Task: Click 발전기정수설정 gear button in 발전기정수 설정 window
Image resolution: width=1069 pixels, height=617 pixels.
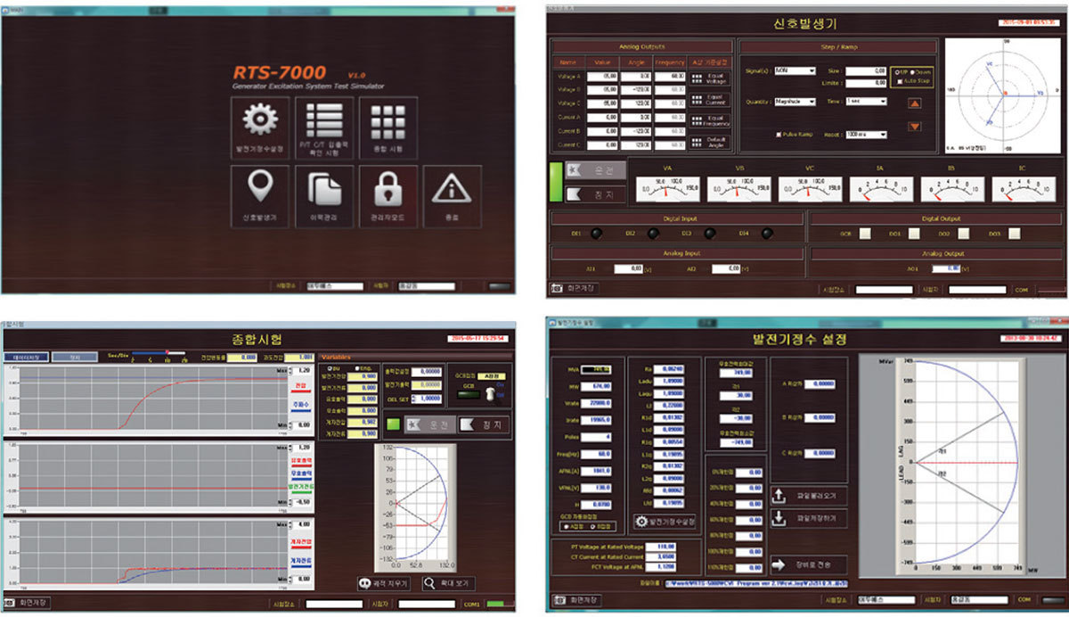Action: (665, 522)
